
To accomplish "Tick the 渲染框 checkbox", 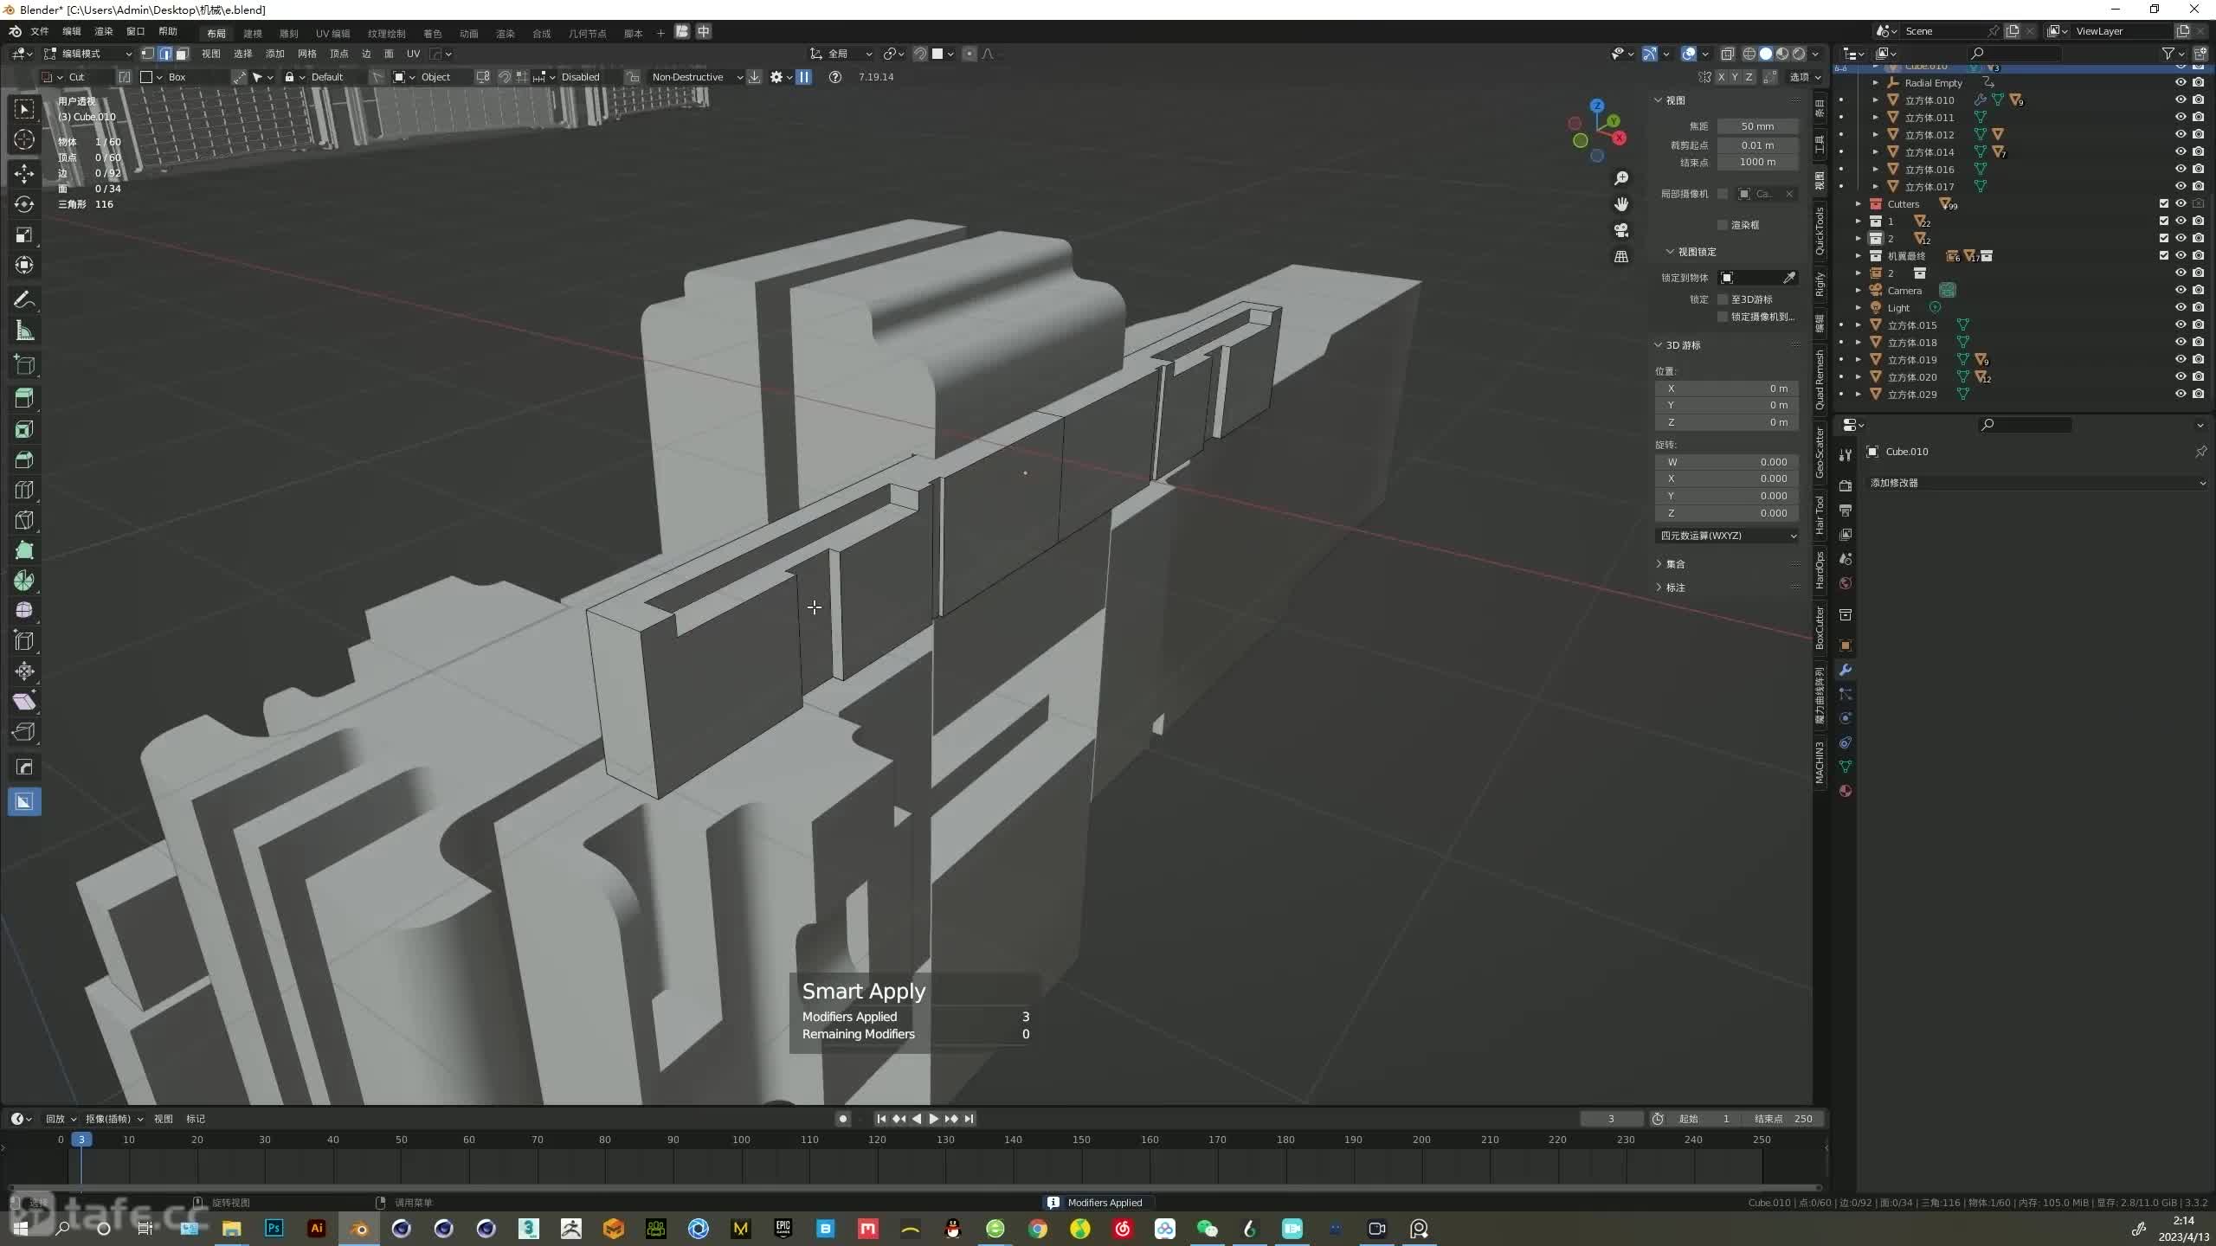I will (1723, 225).
